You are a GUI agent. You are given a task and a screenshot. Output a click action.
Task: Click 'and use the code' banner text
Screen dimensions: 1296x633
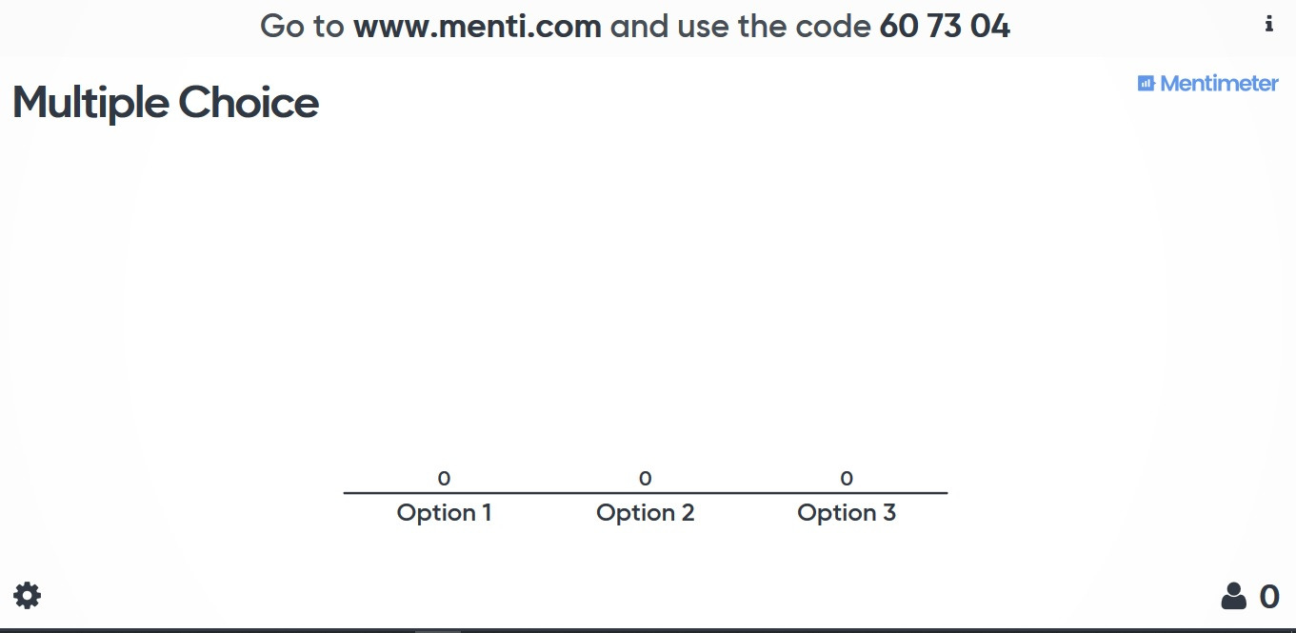(740, 26)
